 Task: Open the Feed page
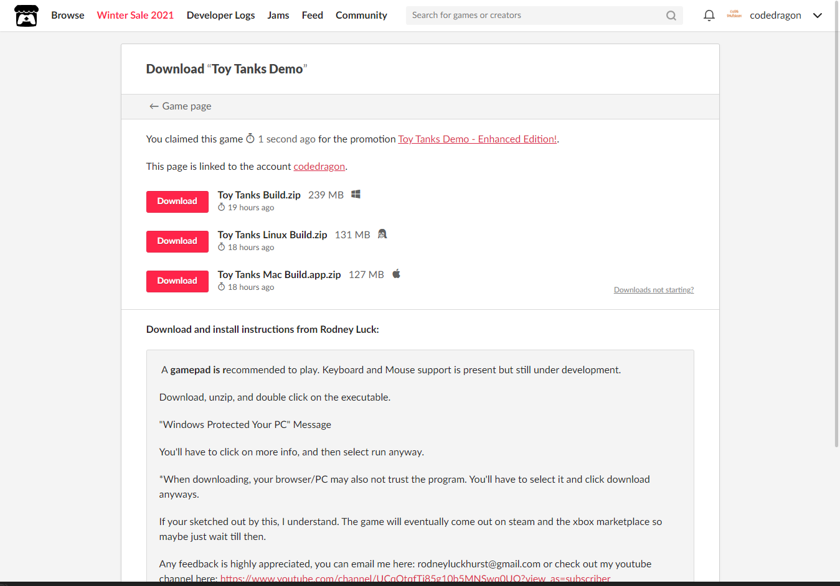pos(313,16)
